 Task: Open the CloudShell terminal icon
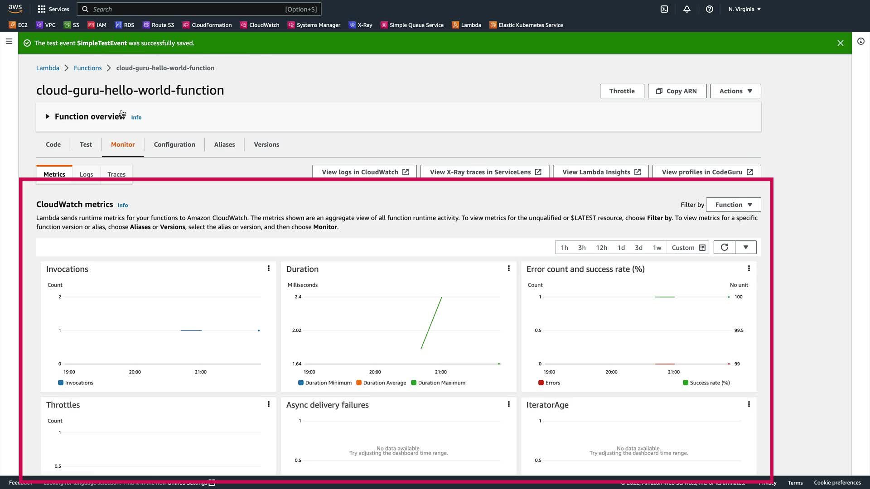pos(664,9)
